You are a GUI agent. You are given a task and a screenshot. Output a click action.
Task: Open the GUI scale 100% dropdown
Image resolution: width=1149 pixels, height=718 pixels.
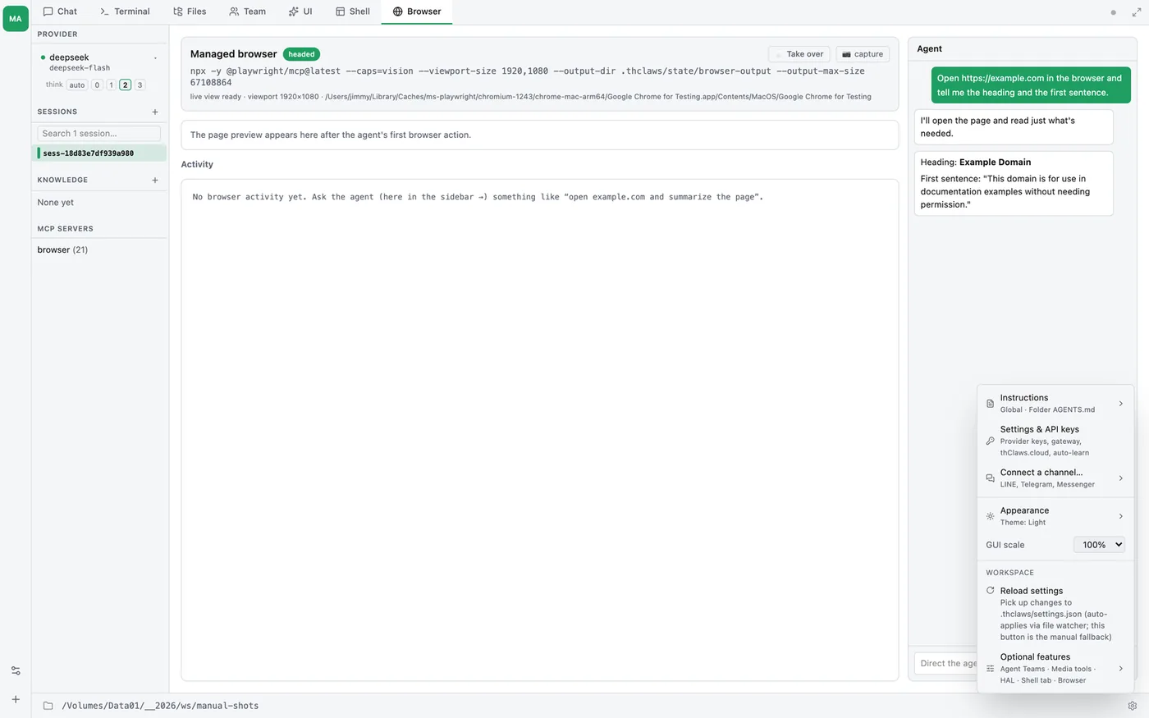[1099, 545]
